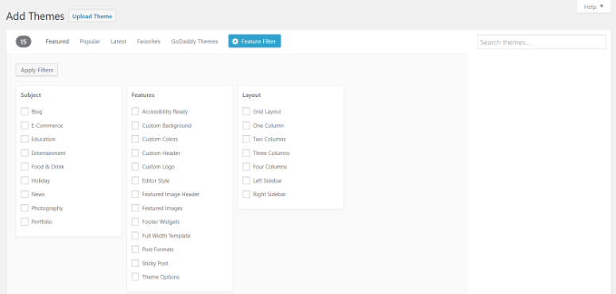Screen dimensions: 616x294
Task: Select the Full Width Template checkbox
Action: tap(136, 235)
